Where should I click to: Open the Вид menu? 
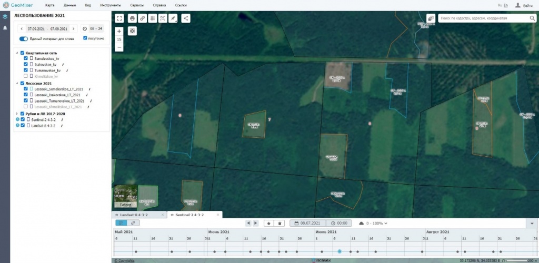click(88, 5)
